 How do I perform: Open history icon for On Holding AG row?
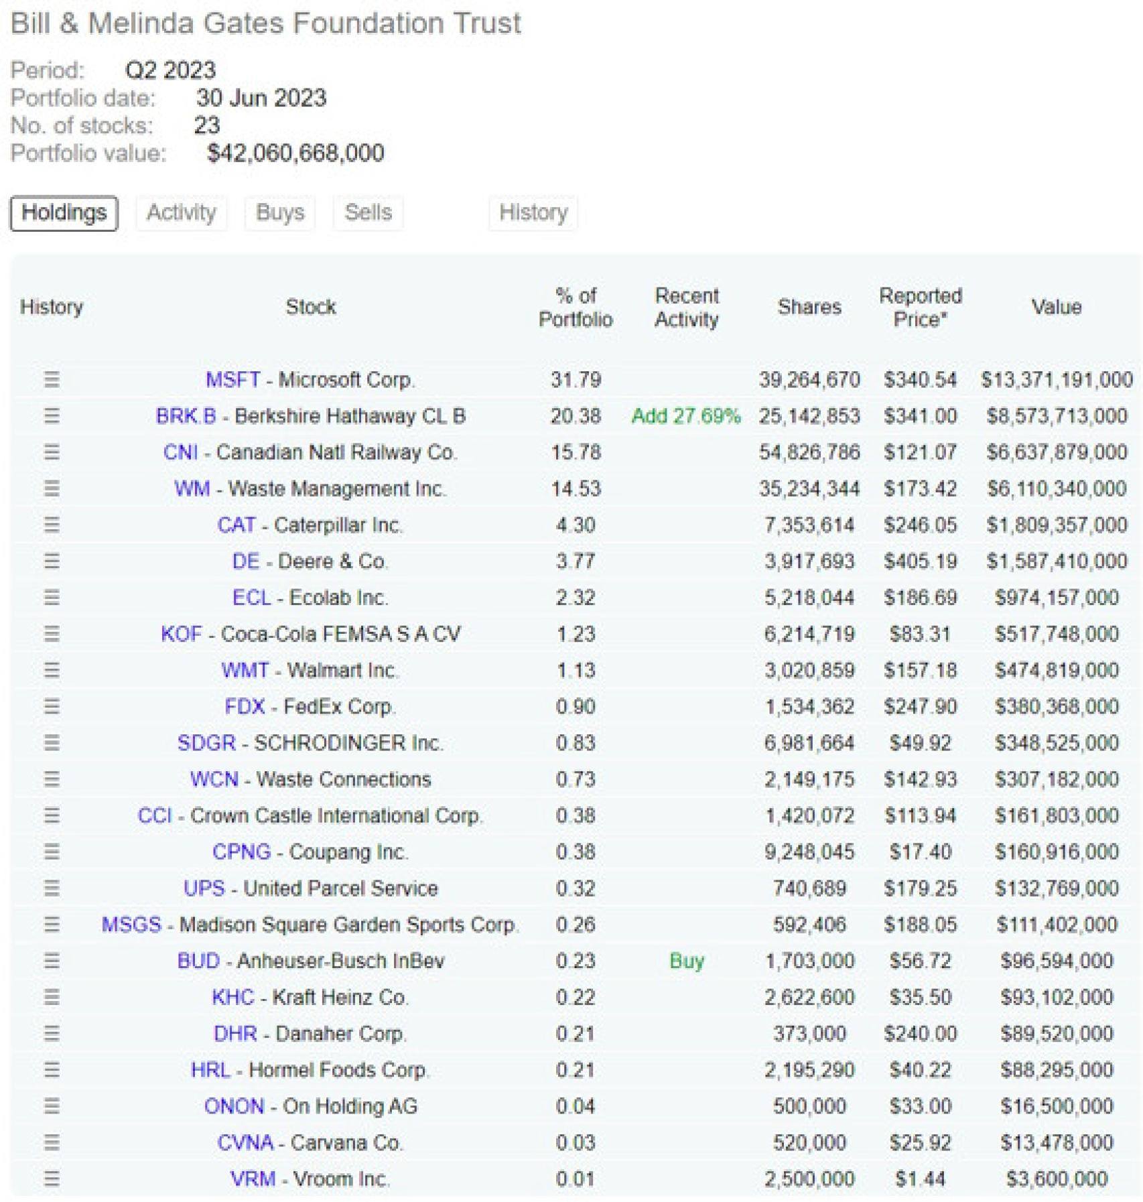click(x=52, y=1106)
